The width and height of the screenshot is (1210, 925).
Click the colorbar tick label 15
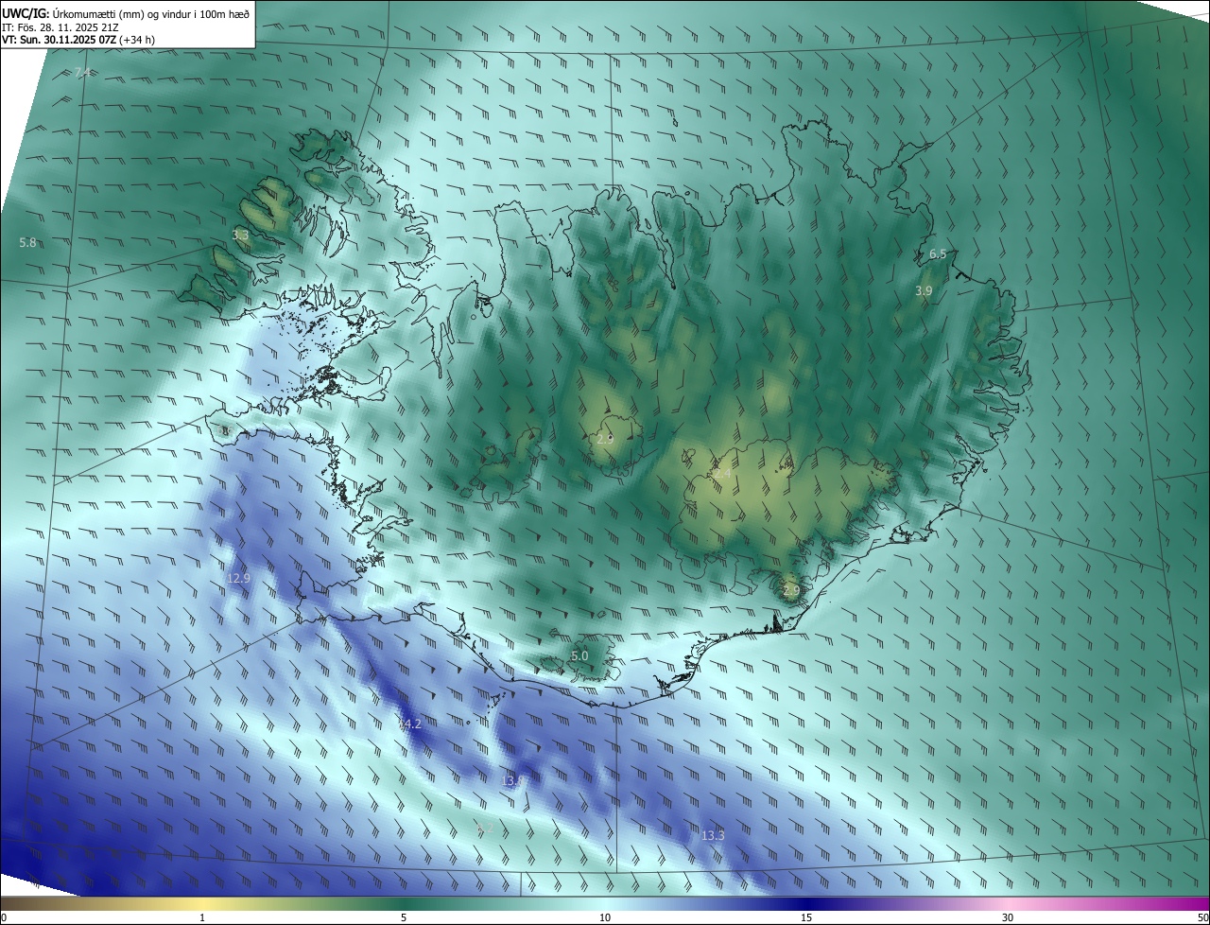click(x=806, y=917)
